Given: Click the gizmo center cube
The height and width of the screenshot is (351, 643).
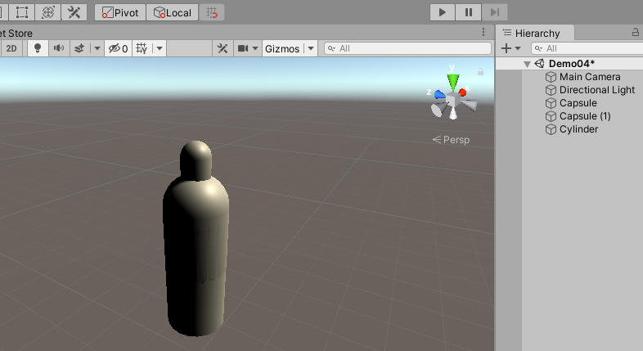Looking at the screenshot, I should click(452, 100).
